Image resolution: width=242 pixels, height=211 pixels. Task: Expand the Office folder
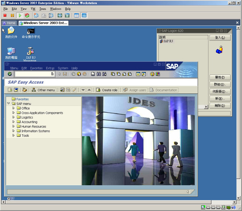13,108
